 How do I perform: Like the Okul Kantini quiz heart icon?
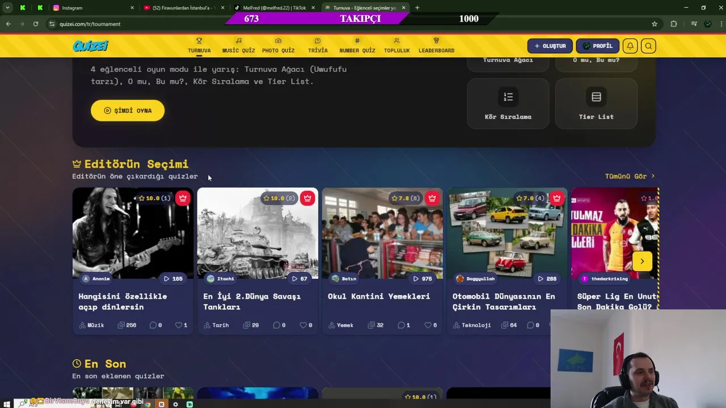428,325
